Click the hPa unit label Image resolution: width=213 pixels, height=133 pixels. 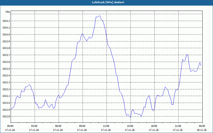tap(8, 12)
